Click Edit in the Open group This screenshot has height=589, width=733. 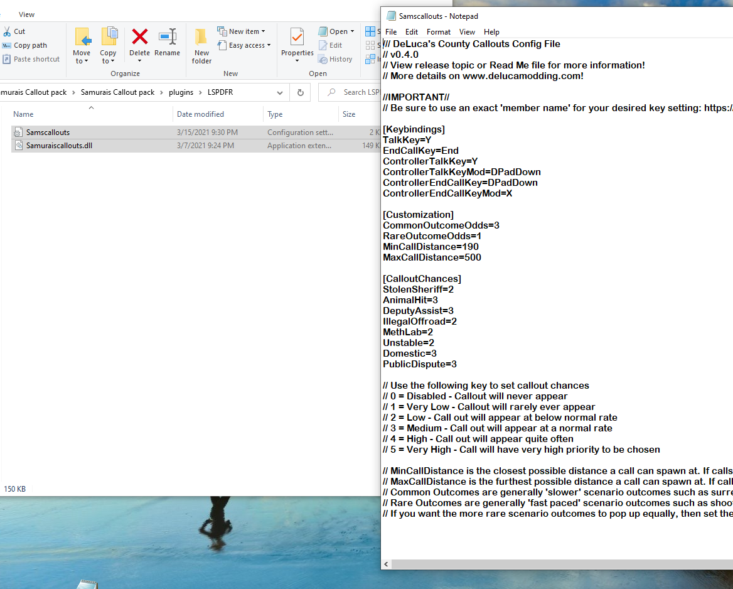coord(331,45)
